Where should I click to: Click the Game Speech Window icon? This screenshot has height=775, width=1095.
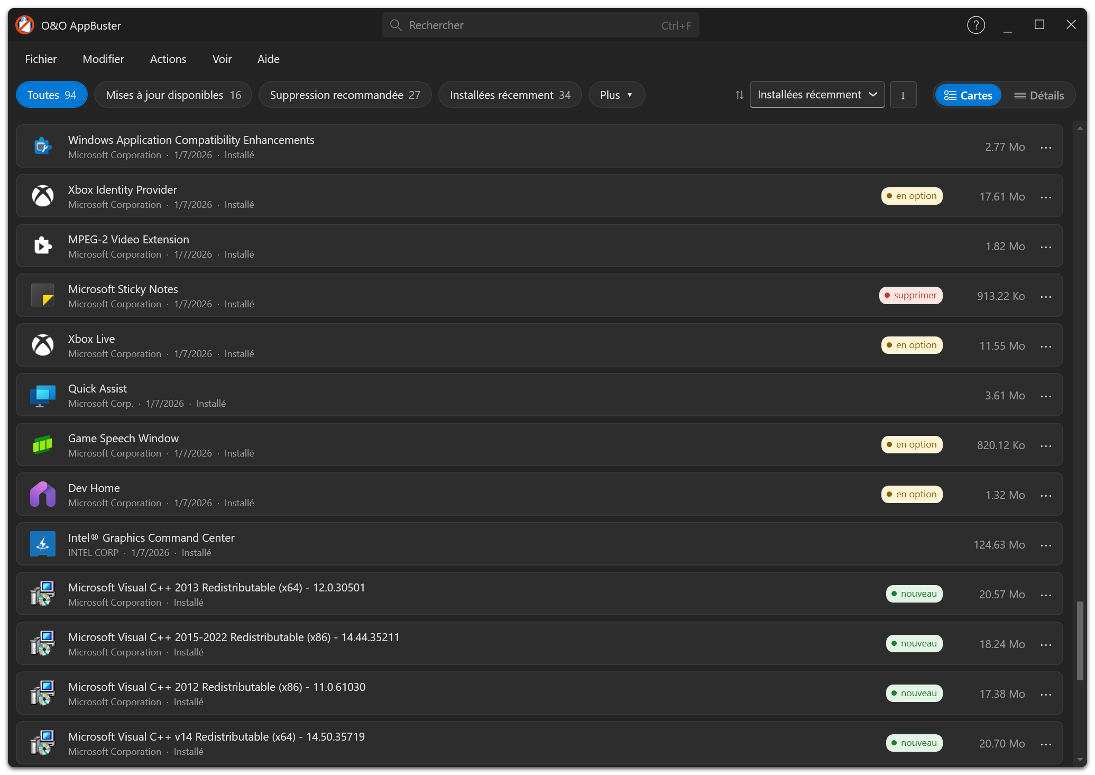[43, 445]
